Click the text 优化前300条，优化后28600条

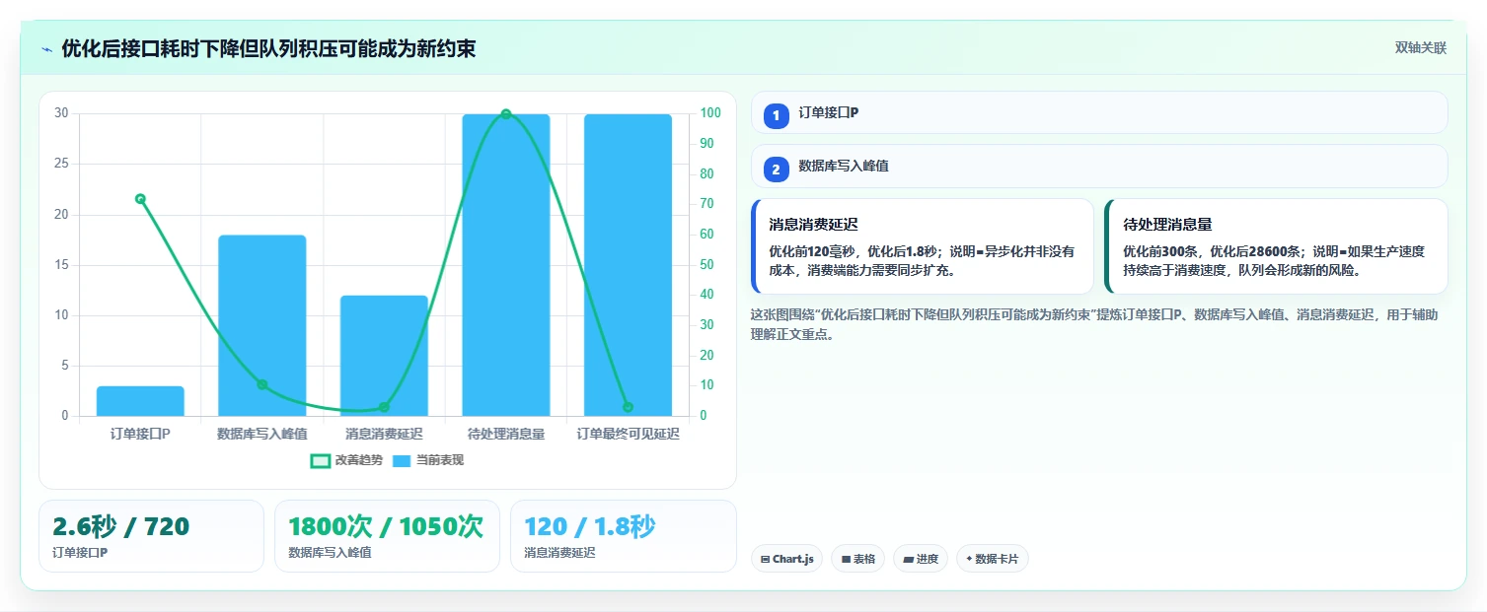pos(1212,251)
